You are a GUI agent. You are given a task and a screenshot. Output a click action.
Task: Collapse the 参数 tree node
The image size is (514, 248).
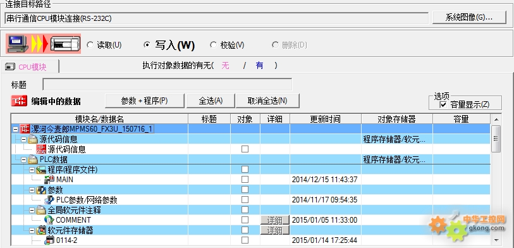pyautogui.click(x=32, y=190)
